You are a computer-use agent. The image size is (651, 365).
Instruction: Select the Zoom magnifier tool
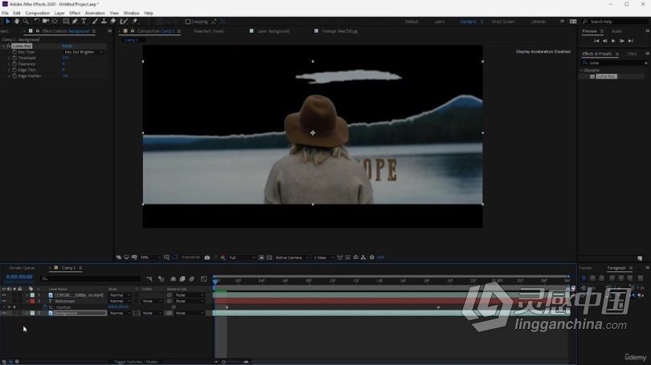[26, 21]
